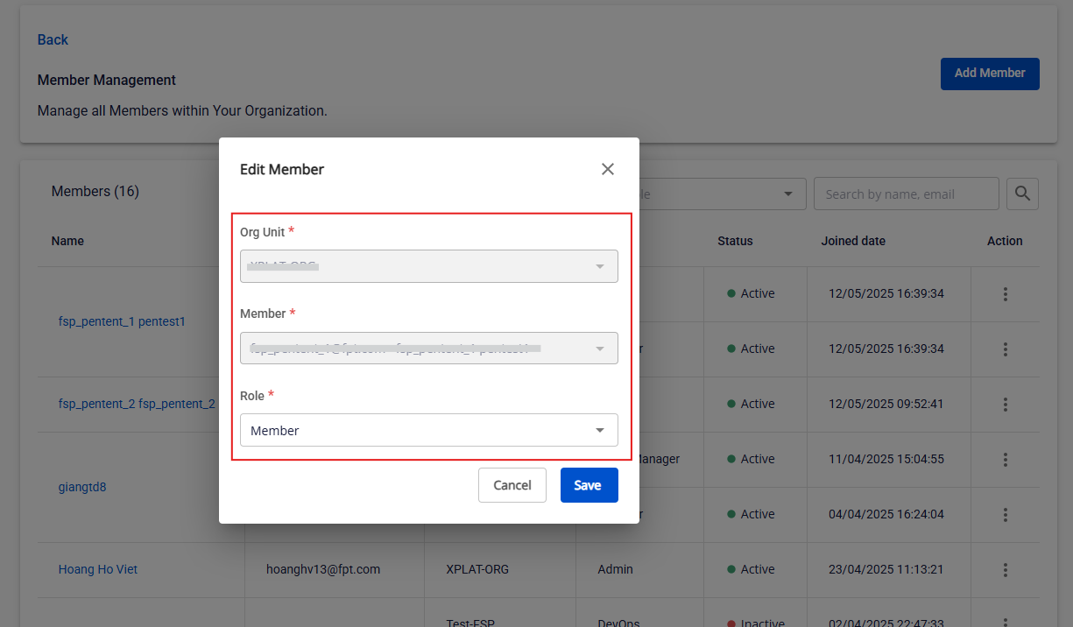Click the Status column header
The image size is (1073, 627).
(x=735, y=241)
